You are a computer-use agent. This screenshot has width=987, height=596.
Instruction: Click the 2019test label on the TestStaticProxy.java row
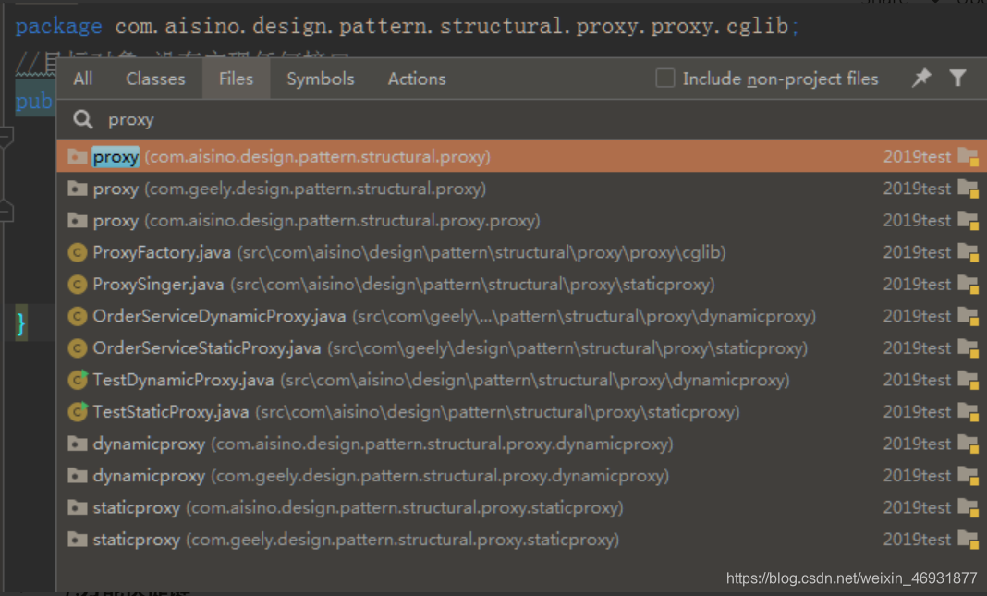click(917, 412)
